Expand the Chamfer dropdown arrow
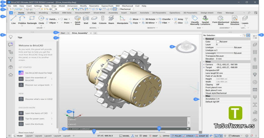Viewport: 264px width, 138px height. click(x=172, y=19)
